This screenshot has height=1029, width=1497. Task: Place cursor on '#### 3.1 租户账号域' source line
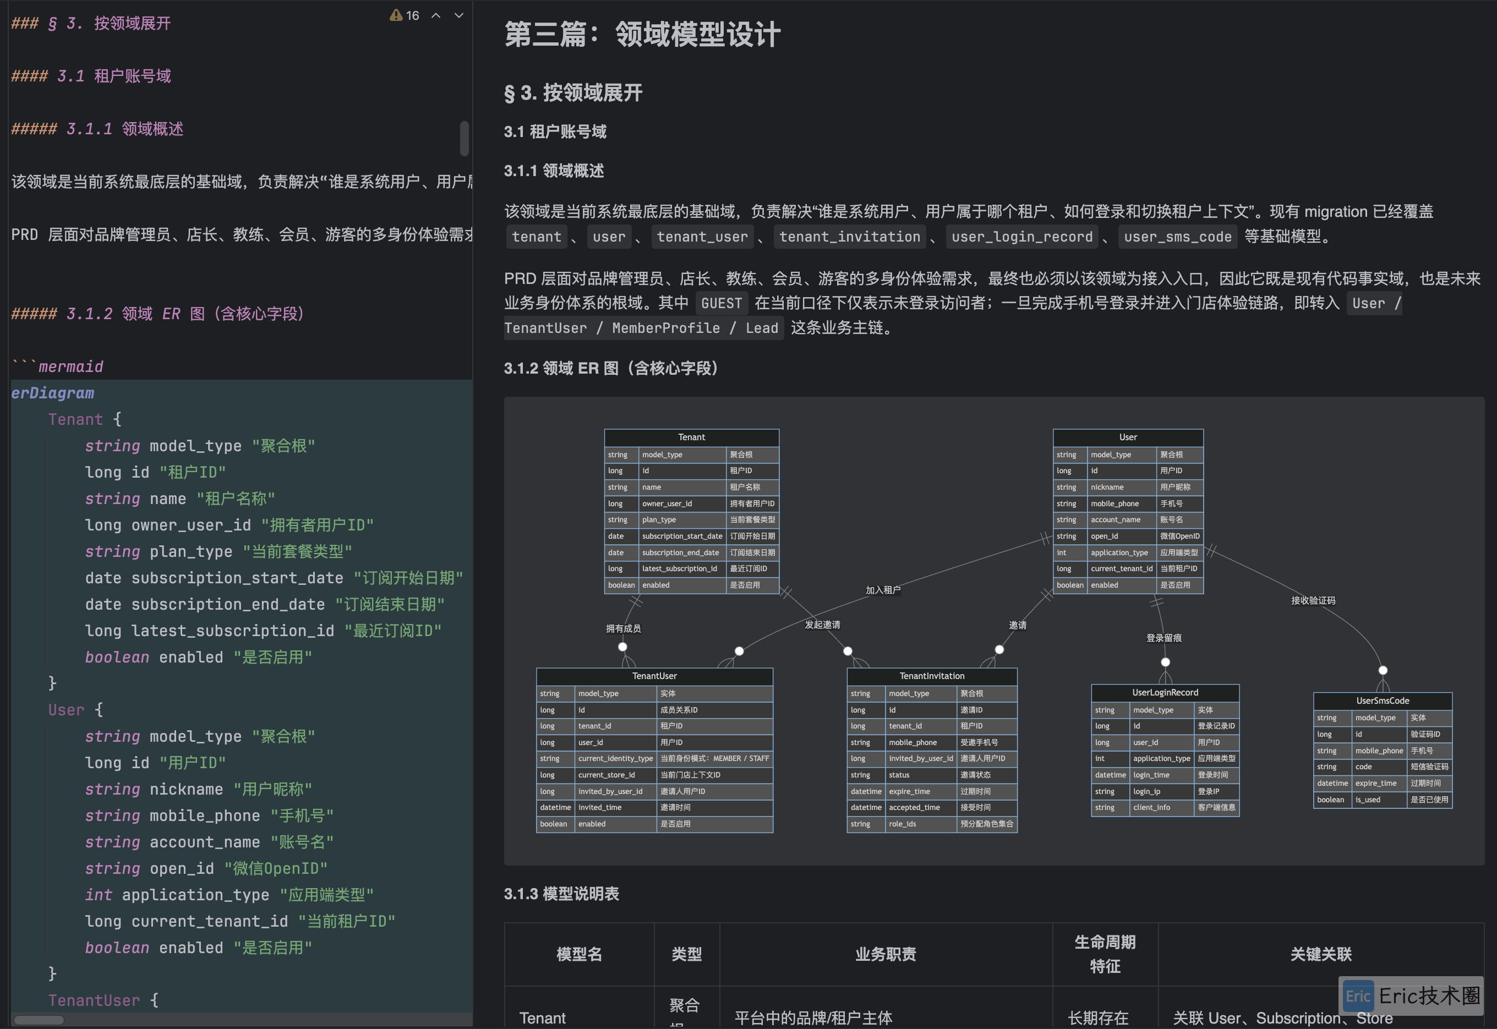point(91,76)
